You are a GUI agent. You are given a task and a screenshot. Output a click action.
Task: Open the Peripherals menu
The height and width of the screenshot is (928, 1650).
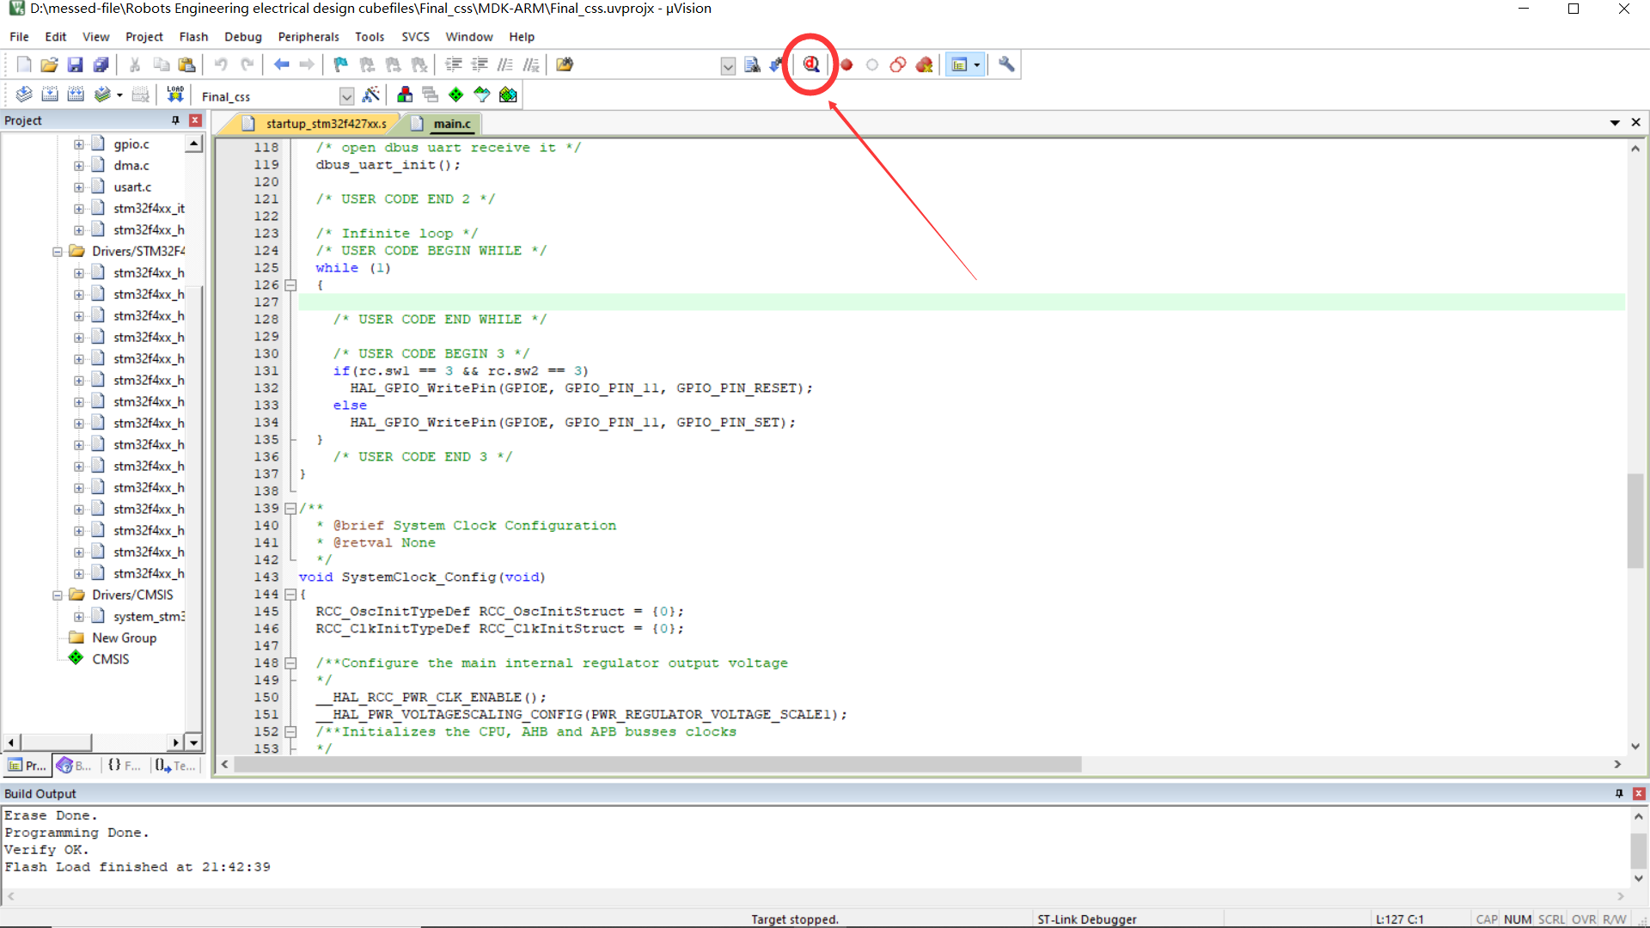pyautogui.click(x=308, y=37)
